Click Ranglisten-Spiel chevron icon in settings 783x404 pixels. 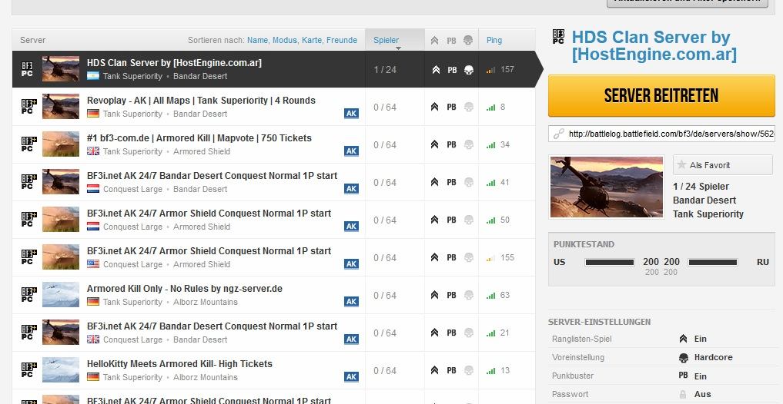pyautogui.click(x=683, y=339)
